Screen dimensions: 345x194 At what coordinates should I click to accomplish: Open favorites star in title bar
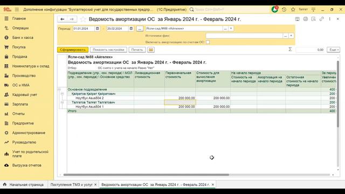pos(293,10)
